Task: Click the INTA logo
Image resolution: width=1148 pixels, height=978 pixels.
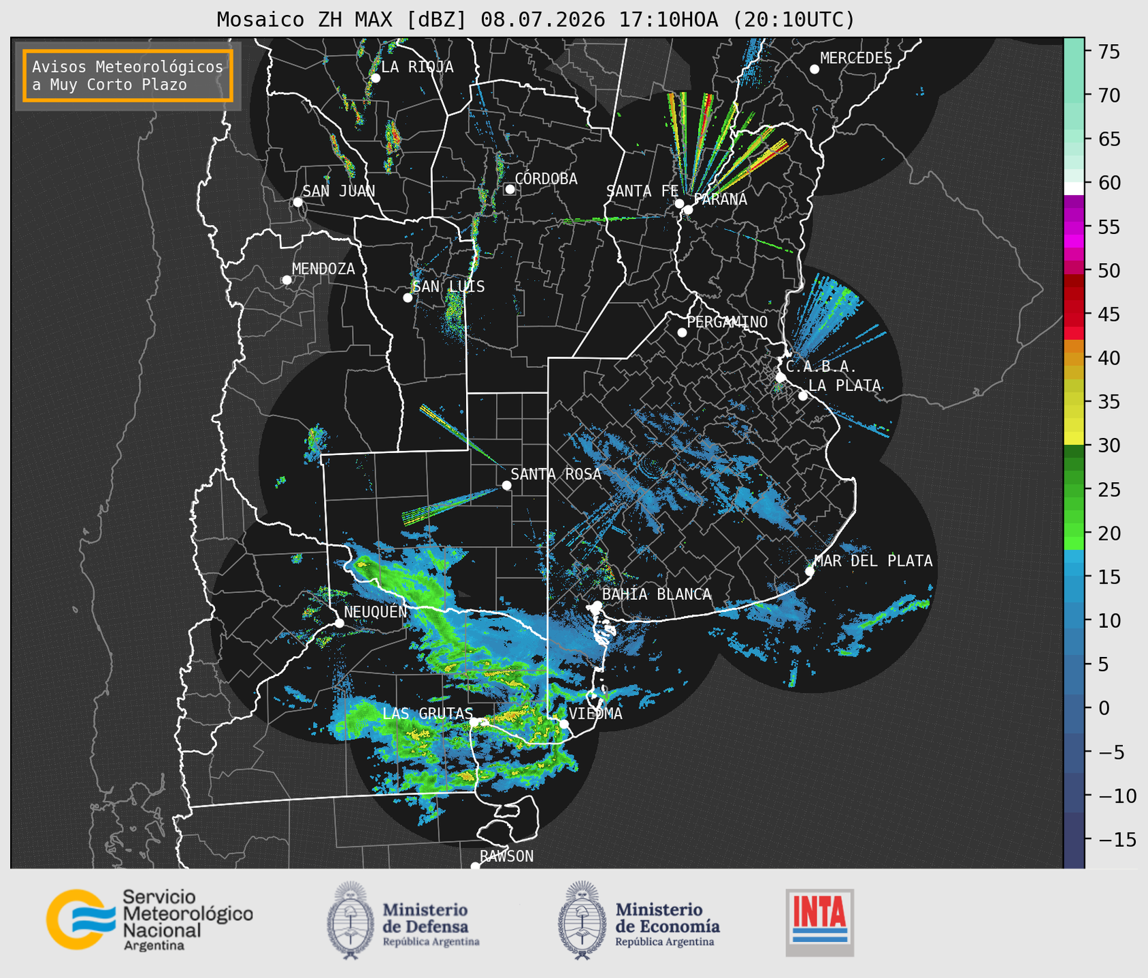Action: [x=820, y=922]
